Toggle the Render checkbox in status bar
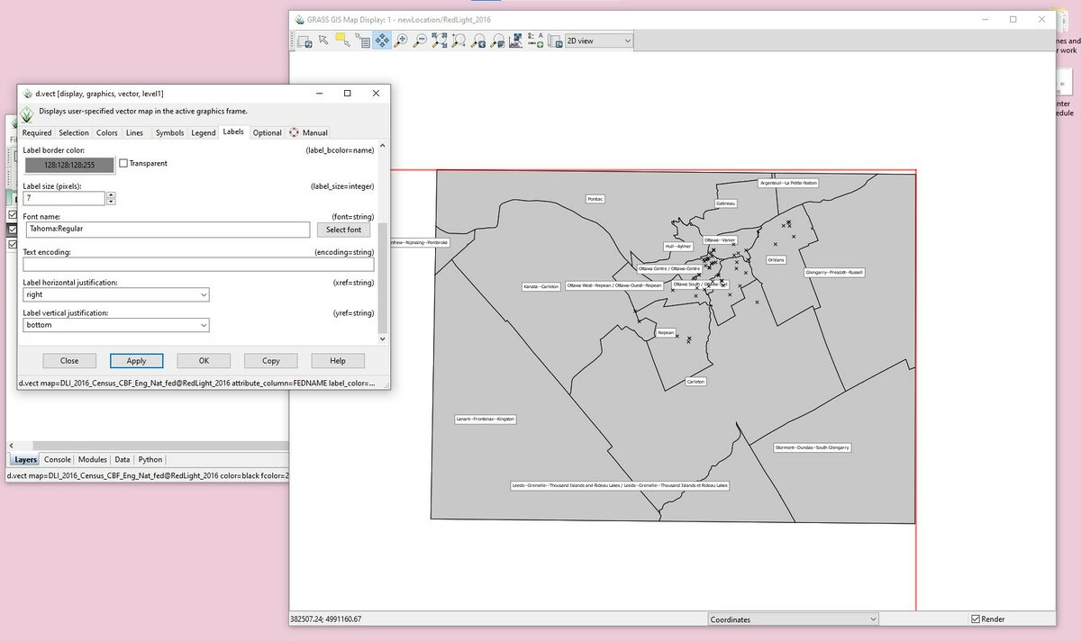 click(x=976, y=618)
